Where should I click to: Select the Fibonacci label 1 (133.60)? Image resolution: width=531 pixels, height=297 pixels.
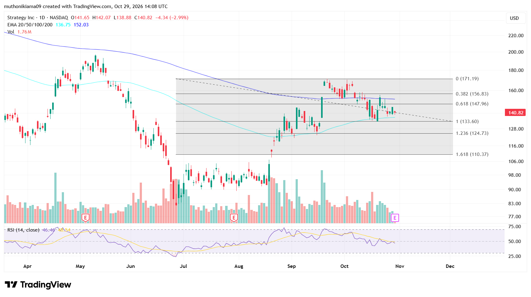tap(467, 122)
